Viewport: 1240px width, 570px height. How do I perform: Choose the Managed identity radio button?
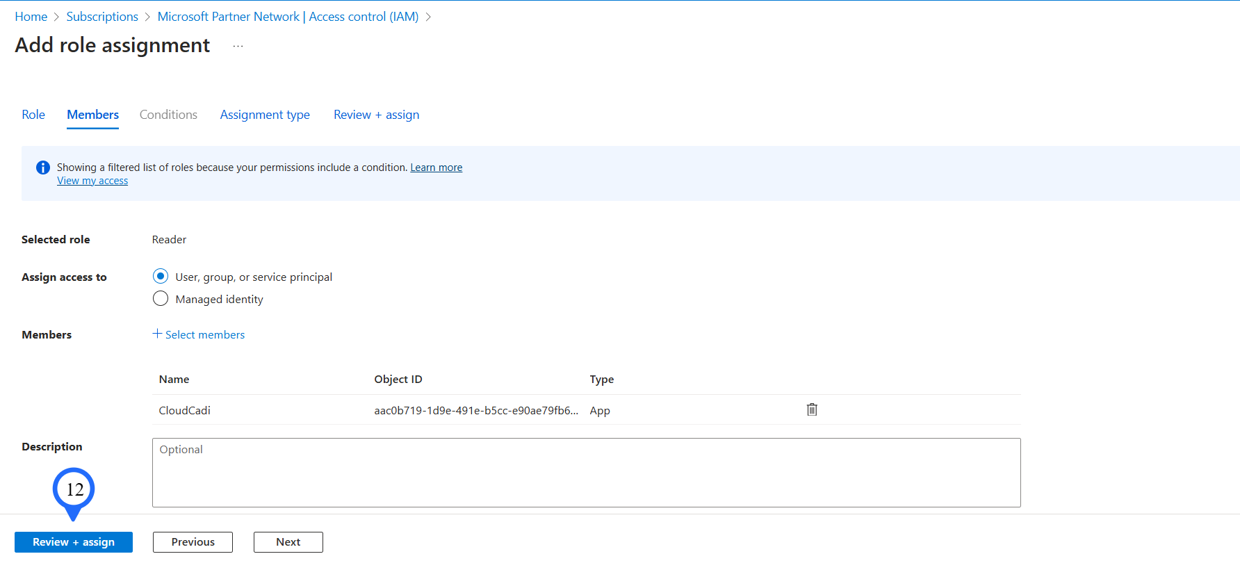[161, 299]
